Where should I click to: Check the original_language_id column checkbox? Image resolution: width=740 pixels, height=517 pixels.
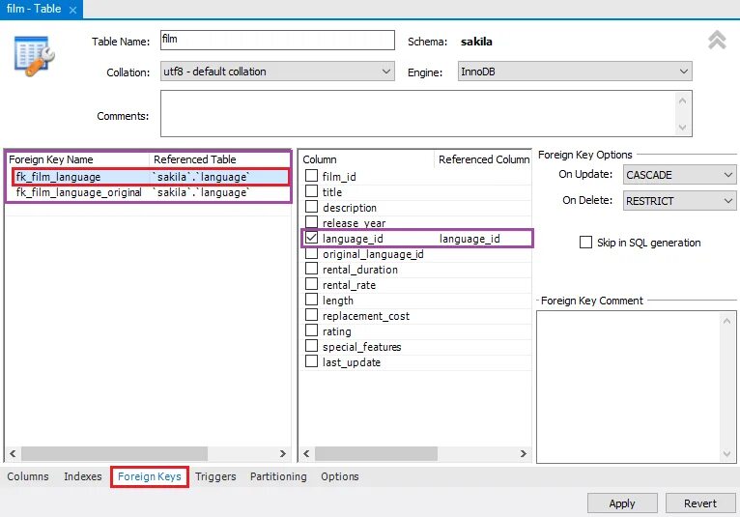click(x=311, y=253)
